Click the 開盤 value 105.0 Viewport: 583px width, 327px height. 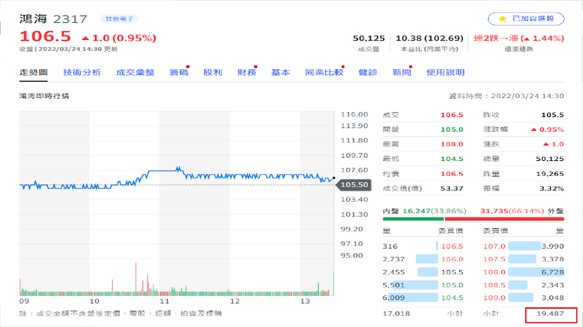click(x=452, y=129)
